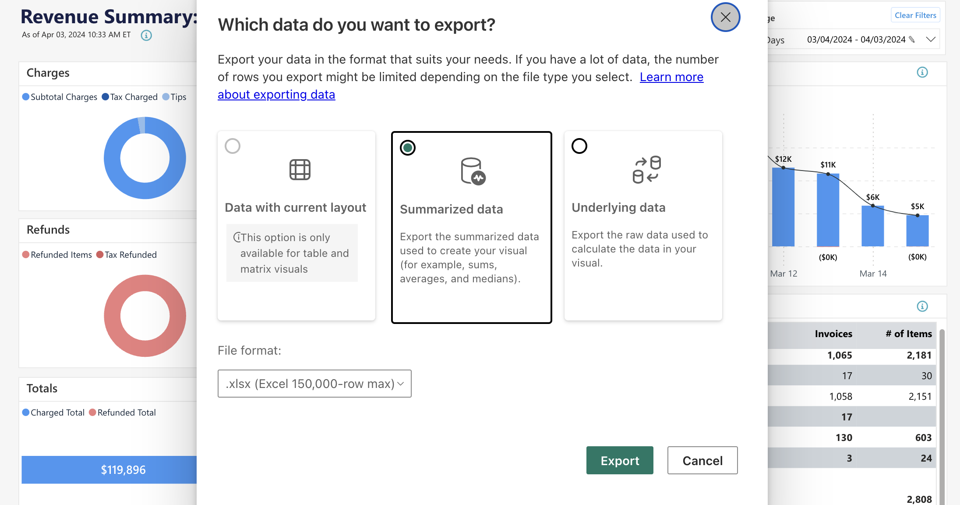Click the info icon next to the timestamp

point(146,35)
